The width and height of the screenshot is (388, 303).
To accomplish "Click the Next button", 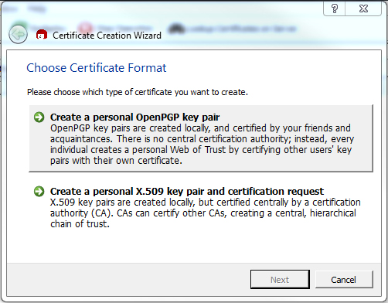I will point(280,280).
